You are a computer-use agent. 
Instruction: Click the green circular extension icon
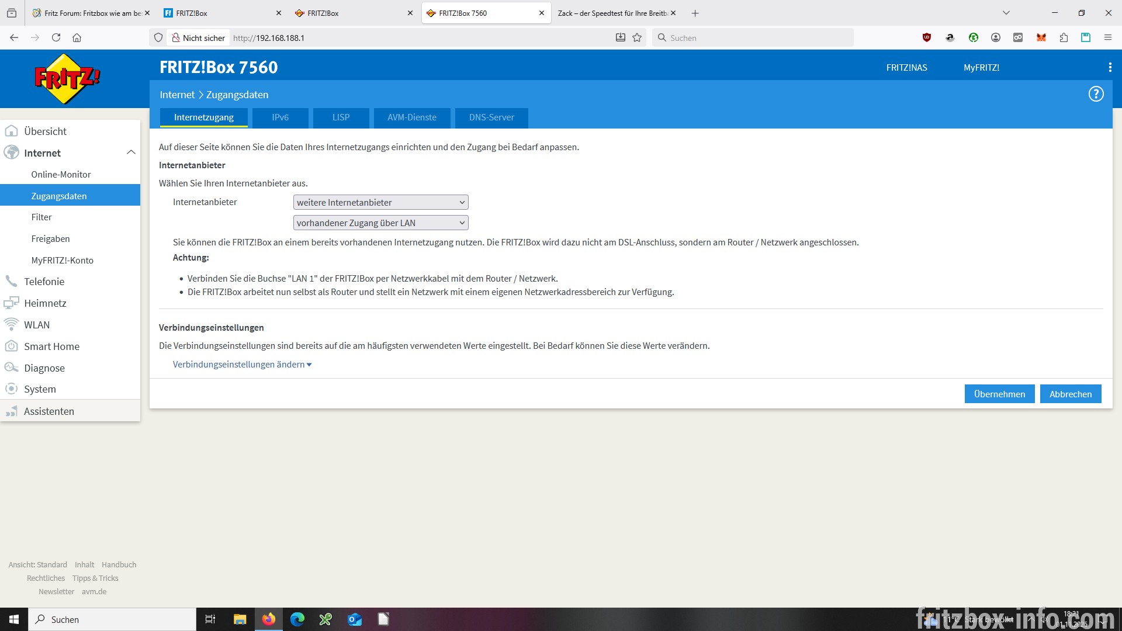coord(974,38)
